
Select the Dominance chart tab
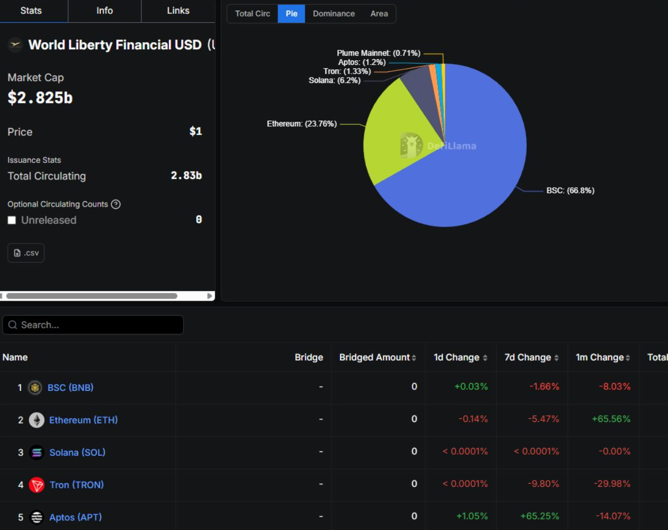(333, 13)
